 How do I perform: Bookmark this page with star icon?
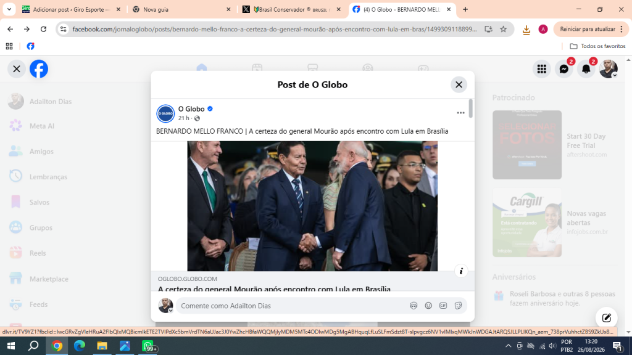point(504,29)
